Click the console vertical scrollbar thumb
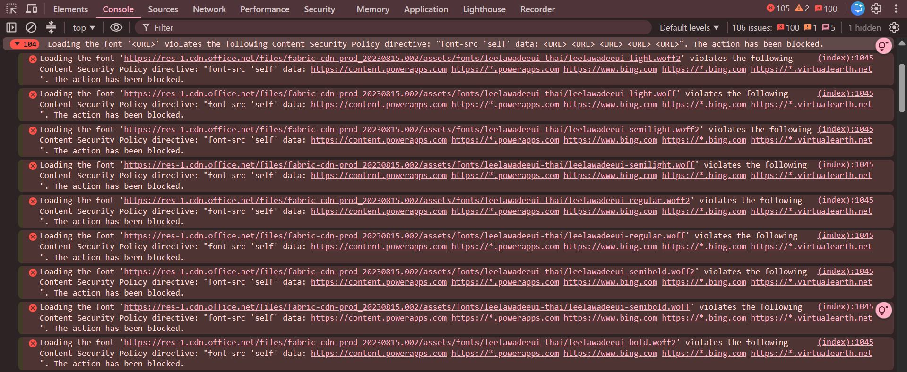The image size is (907, 372). coord(902,88)
